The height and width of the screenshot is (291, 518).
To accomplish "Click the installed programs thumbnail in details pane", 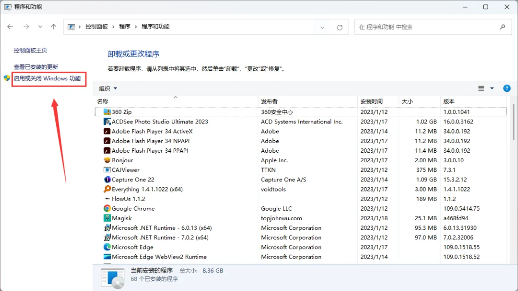I will coord(113,279).
